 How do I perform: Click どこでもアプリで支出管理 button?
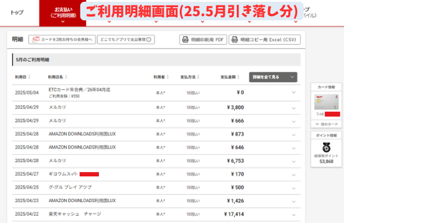(x=126, y=39)
